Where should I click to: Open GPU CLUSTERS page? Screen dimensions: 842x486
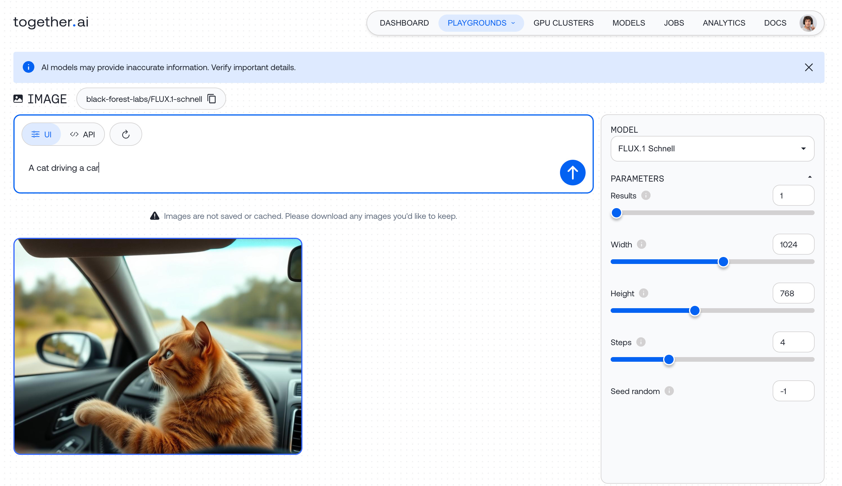563,23
